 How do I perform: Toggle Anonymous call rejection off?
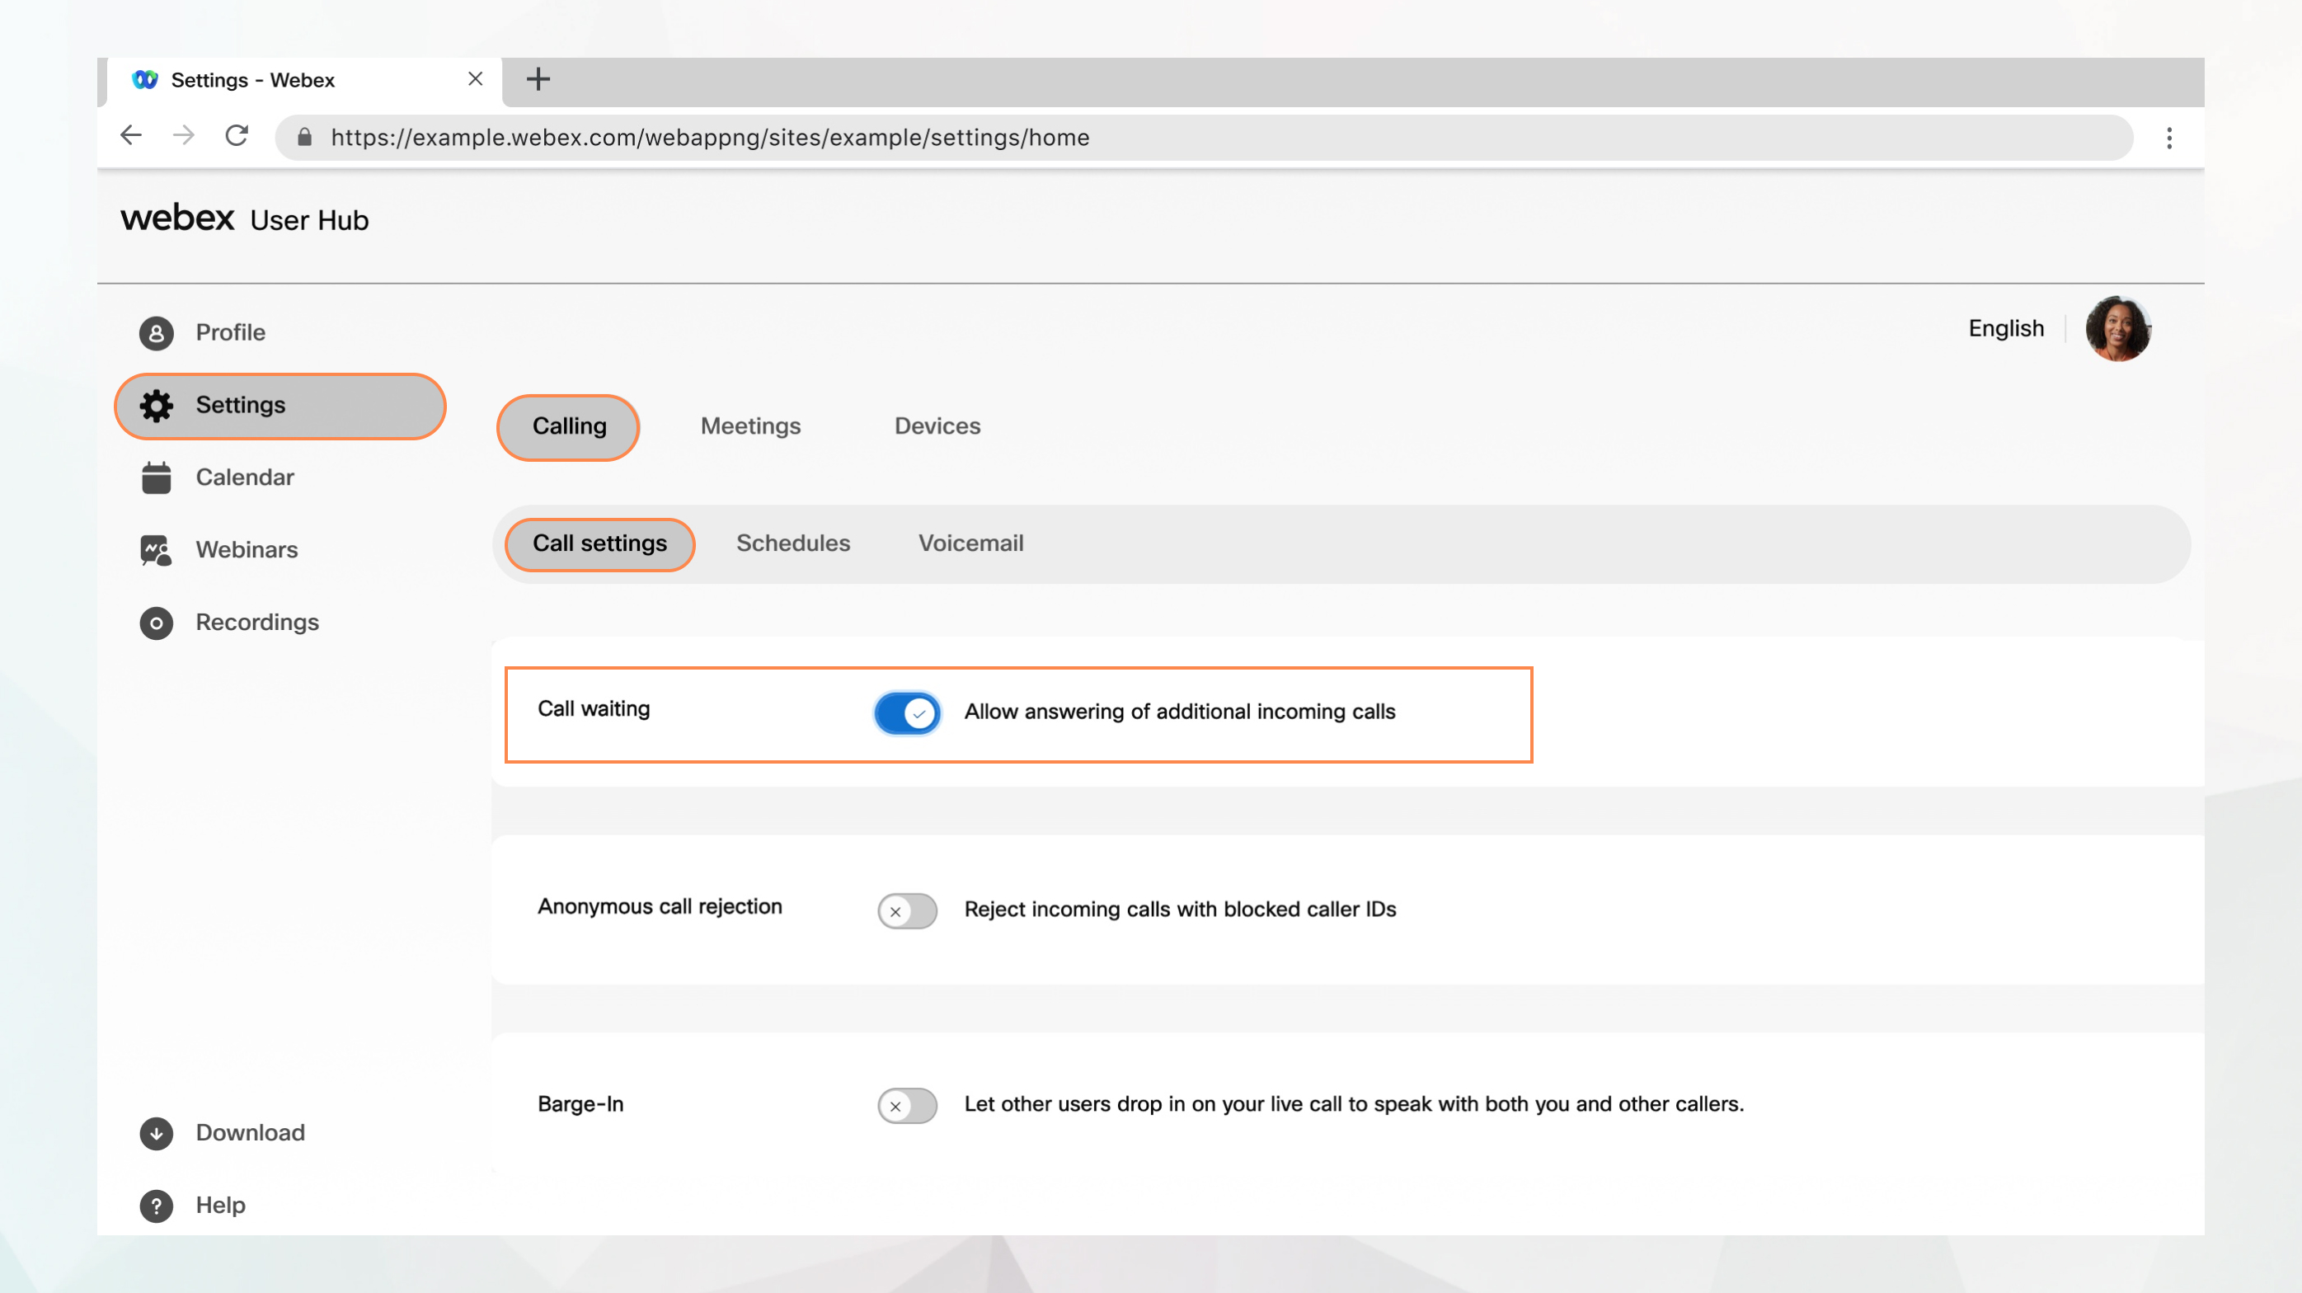tap(906, 910)
